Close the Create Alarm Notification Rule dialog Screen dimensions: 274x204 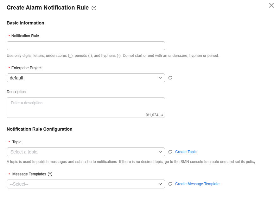[x=271, y=5]
